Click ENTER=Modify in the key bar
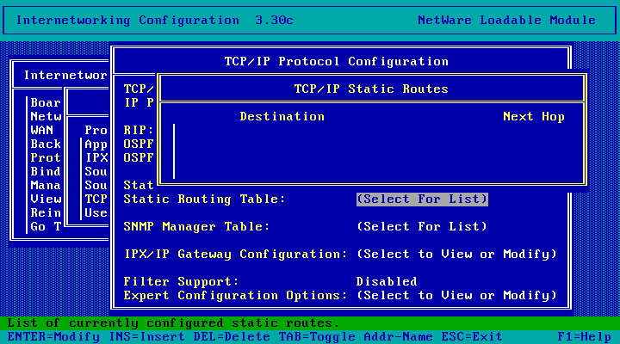 [x=53, y=337]
